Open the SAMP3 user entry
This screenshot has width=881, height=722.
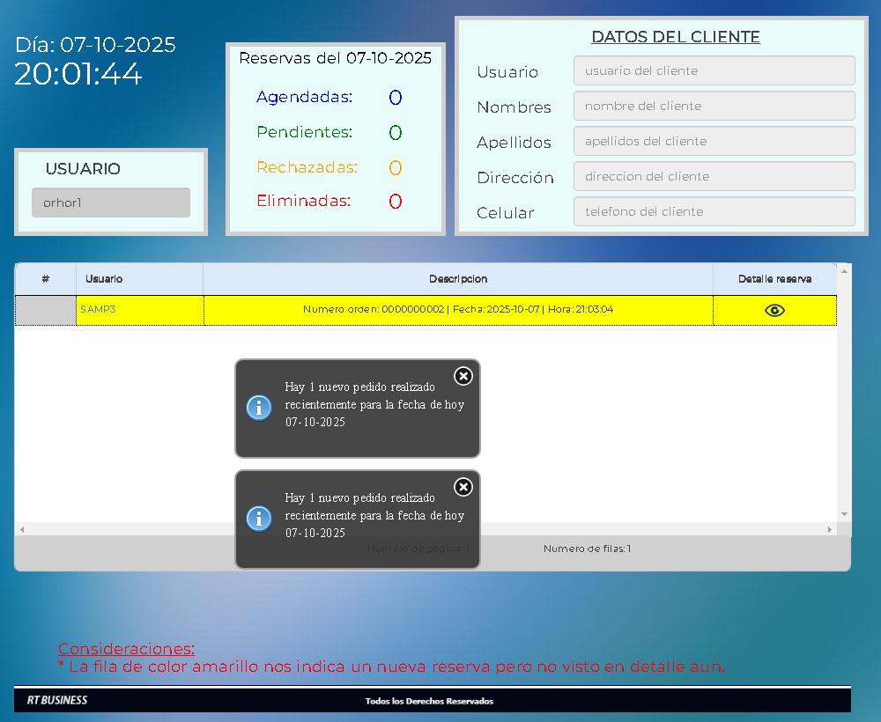(x=98, y=310)
